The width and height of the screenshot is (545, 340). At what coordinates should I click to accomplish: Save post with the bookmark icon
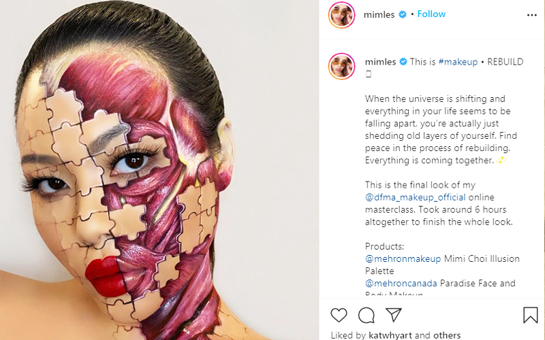[530, 315]
